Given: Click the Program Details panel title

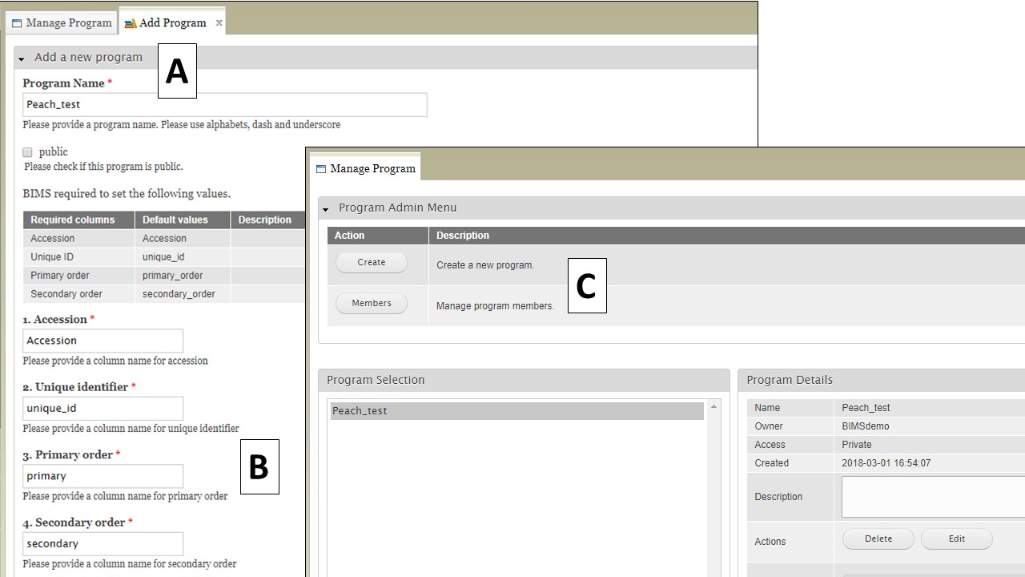Looking at the screenshot, I should pyautogui.click(x=790, y=380).
